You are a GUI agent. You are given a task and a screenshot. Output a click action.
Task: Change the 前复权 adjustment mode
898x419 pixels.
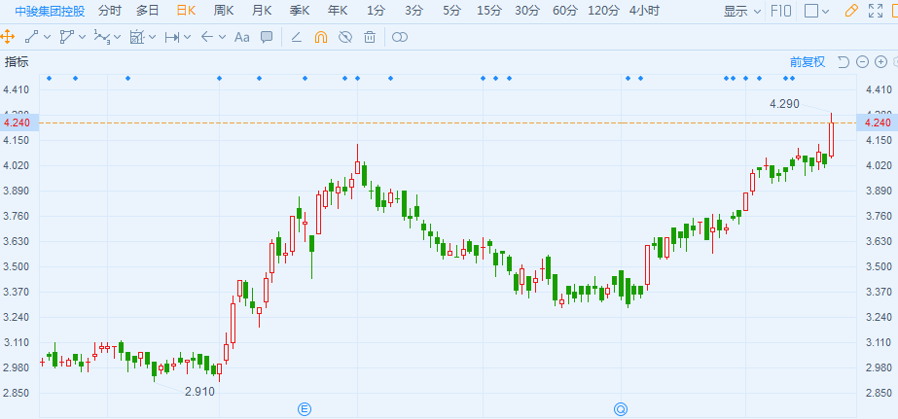click(808, 62)
